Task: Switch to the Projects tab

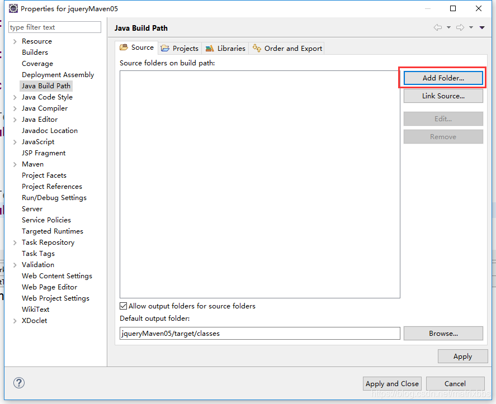Action: (x=179, y=49)
